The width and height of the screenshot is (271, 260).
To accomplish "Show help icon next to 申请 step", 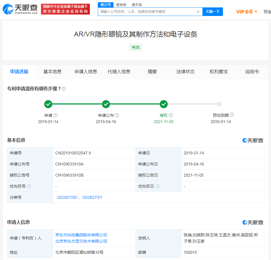I will point(55,115).
